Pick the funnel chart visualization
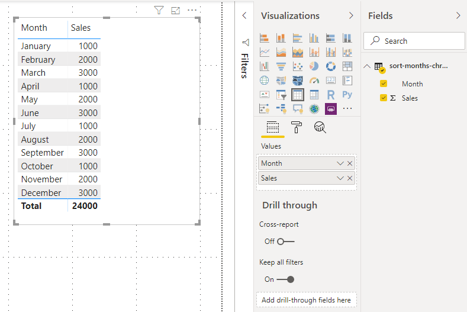467x312 pixels. click(281, 66)
